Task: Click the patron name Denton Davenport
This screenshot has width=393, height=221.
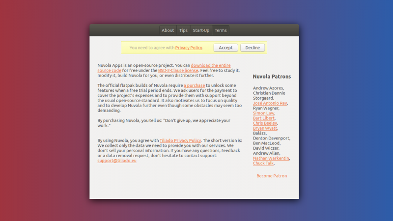Action: (x=271, y=138)
